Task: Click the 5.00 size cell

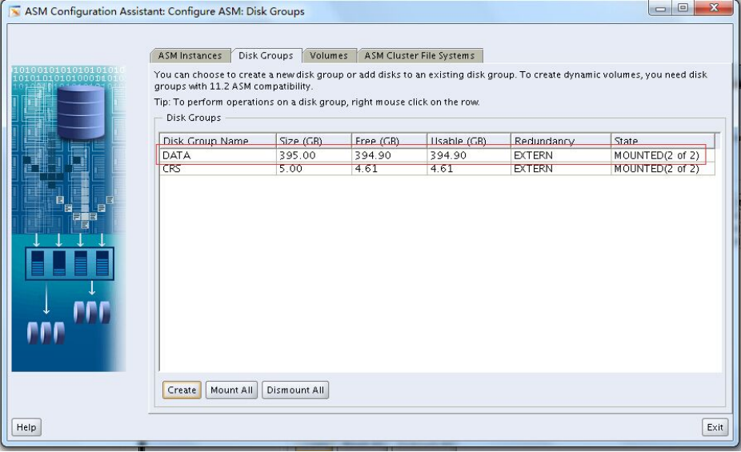Action: pyautogui.click(x=314, y=169)
